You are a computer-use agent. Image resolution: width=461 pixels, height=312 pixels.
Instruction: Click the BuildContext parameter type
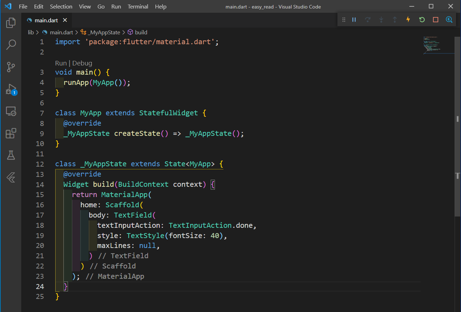pos(143,185)
